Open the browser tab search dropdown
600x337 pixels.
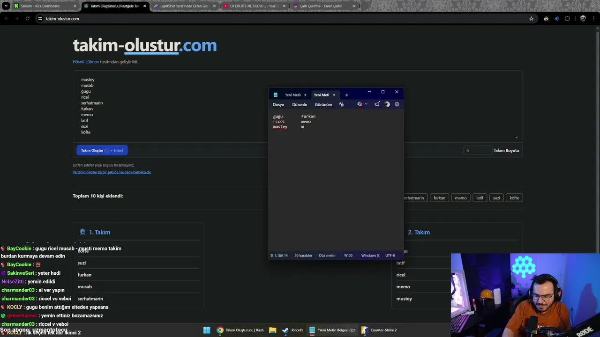coord(6,6)
